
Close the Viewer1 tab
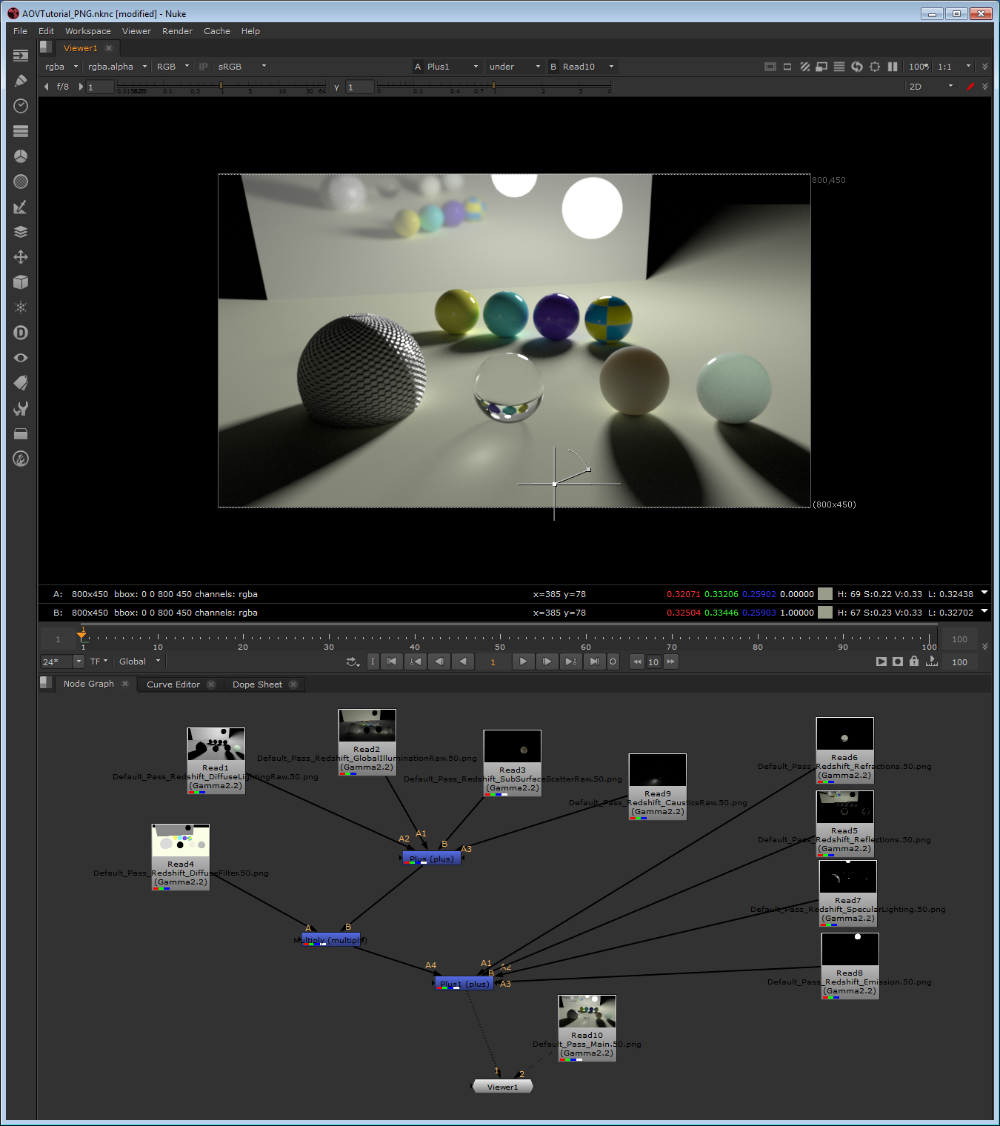[x=109, y=48]
